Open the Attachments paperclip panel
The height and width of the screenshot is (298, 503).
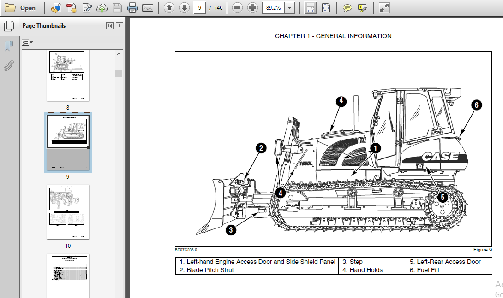[9, 65]
